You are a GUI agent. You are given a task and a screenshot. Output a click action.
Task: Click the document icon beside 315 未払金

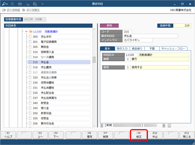[30, 62]
